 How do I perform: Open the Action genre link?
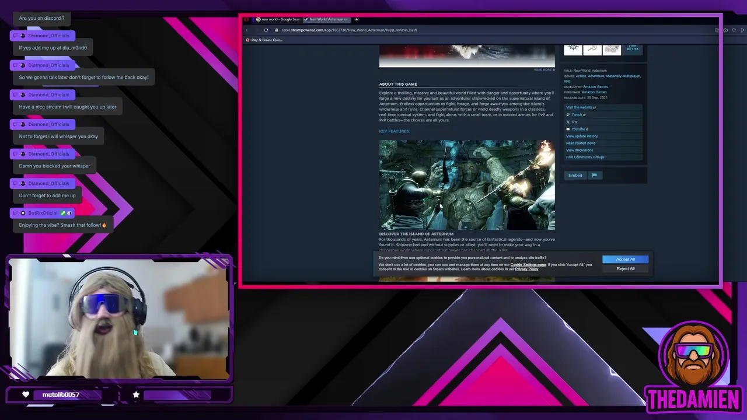pos(581,76)
